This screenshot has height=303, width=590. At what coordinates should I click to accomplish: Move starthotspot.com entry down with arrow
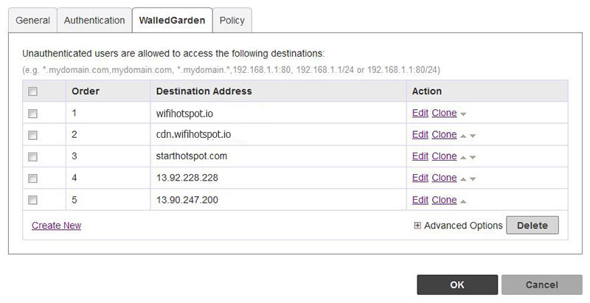pos(473,157)
